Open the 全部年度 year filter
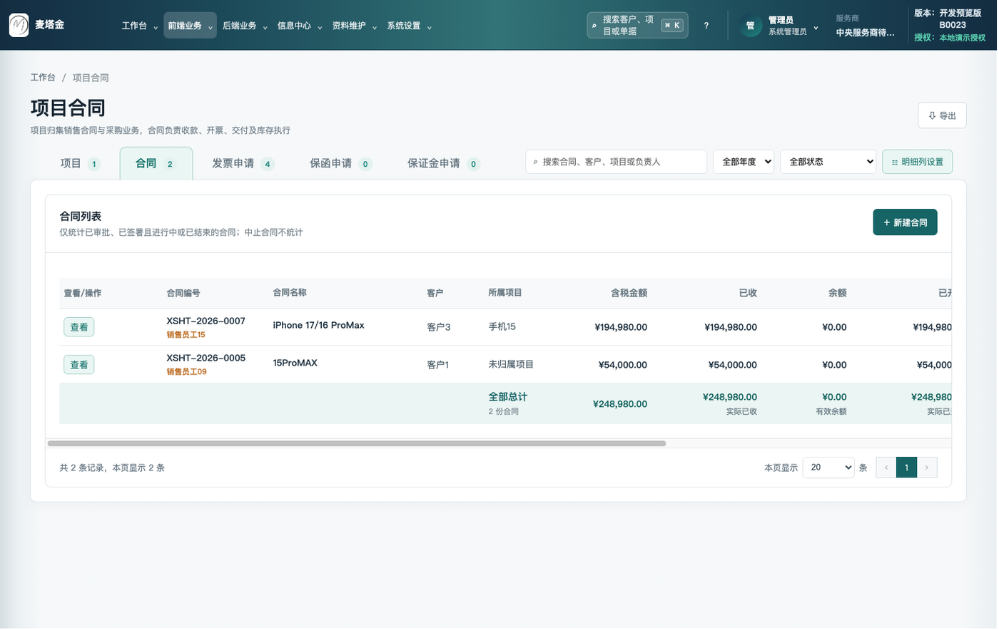This screenshot has width=999, height=630. [745, 162]
